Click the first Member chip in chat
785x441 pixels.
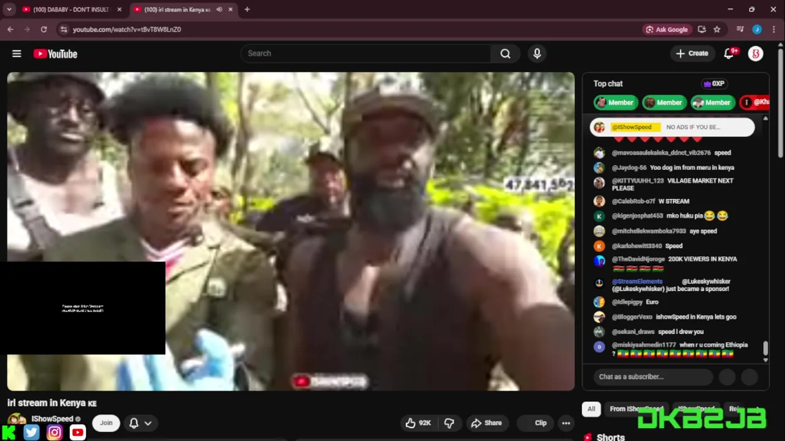[615, 102]
